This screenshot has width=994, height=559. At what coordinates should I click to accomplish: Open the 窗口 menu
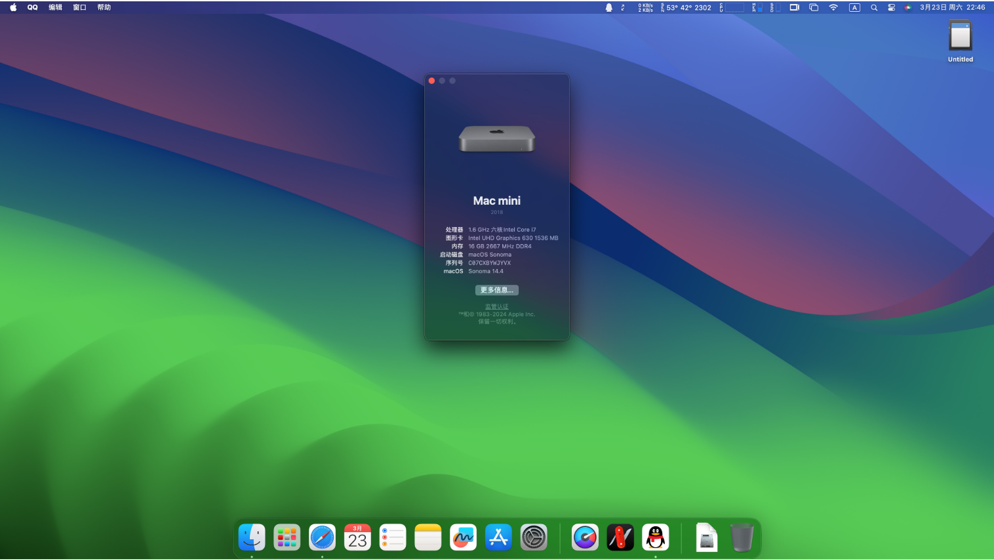click(80, 7)
